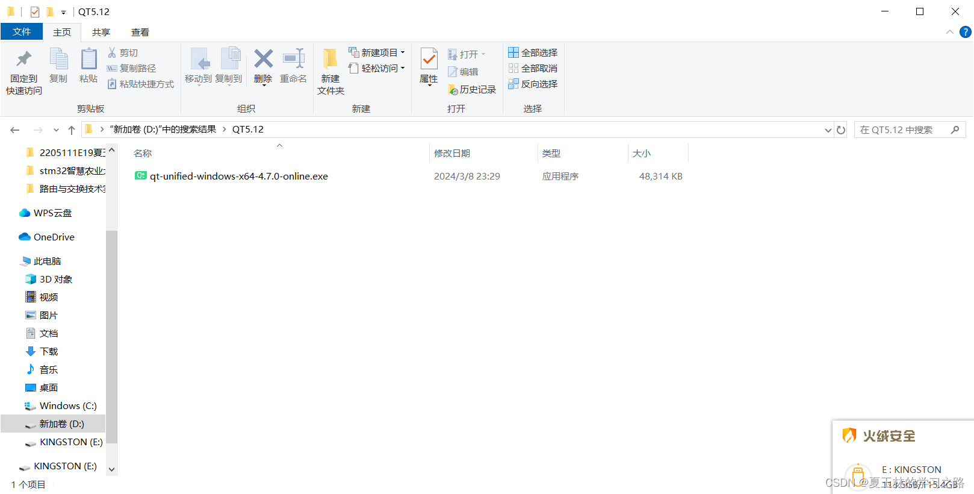The height and width of the screenshot is (494, 974).
Task: Open the Properties icon
Action: click(429, 60)
